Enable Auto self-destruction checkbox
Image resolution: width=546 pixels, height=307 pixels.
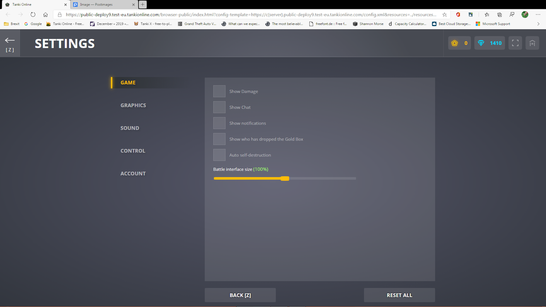click(x=219, y=155)
